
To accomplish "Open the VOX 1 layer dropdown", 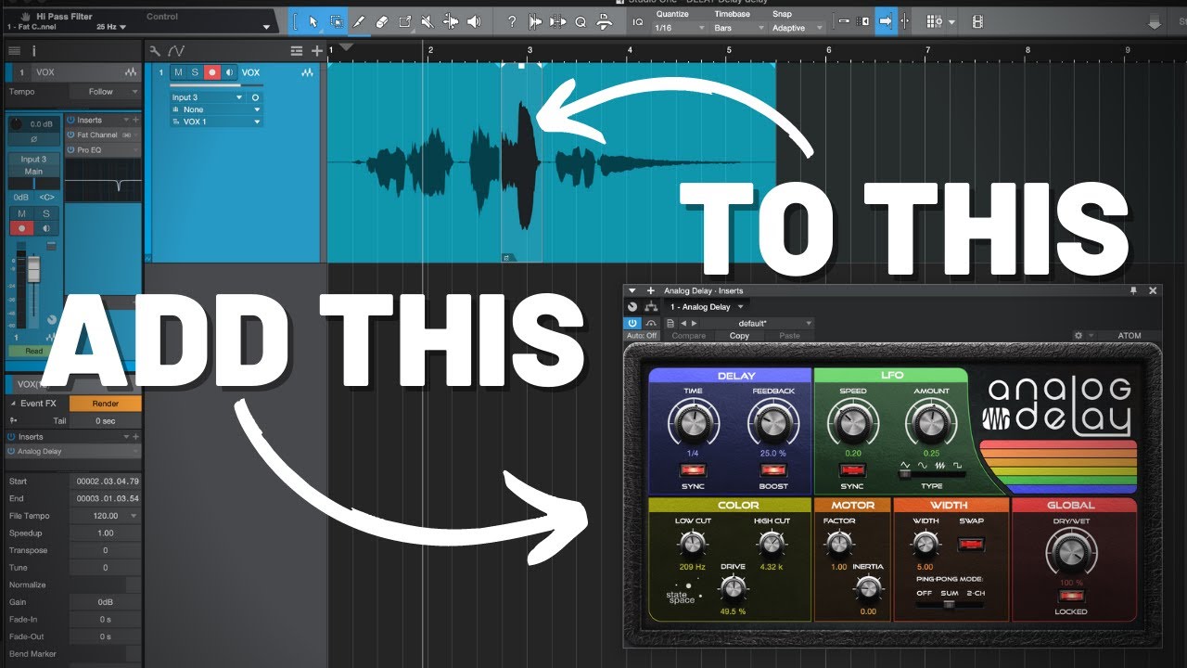I will [x=216, y=122].
